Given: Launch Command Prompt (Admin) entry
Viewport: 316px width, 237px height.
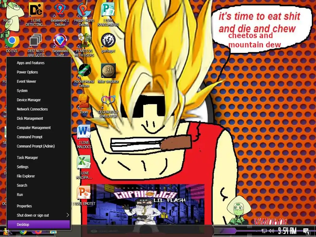Looking at the screenshot, I should (39, 146).
